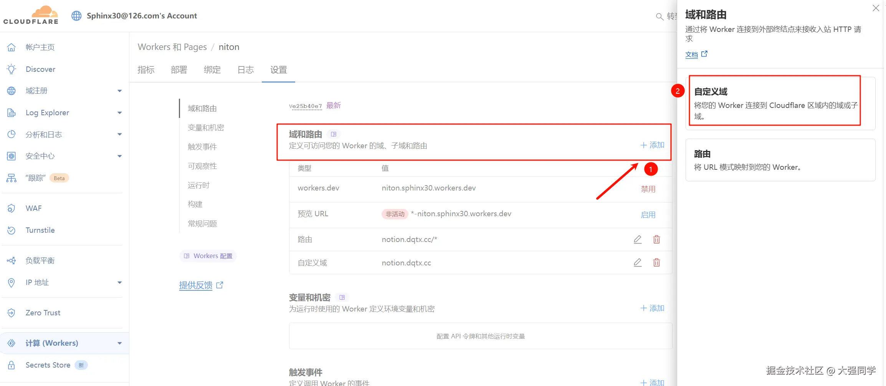Click the 配置 API 令牌和其他运行时变量 placeholder box
Viewport: 886px width, 386px height.
pyautogui.click(x=481, y=336)
